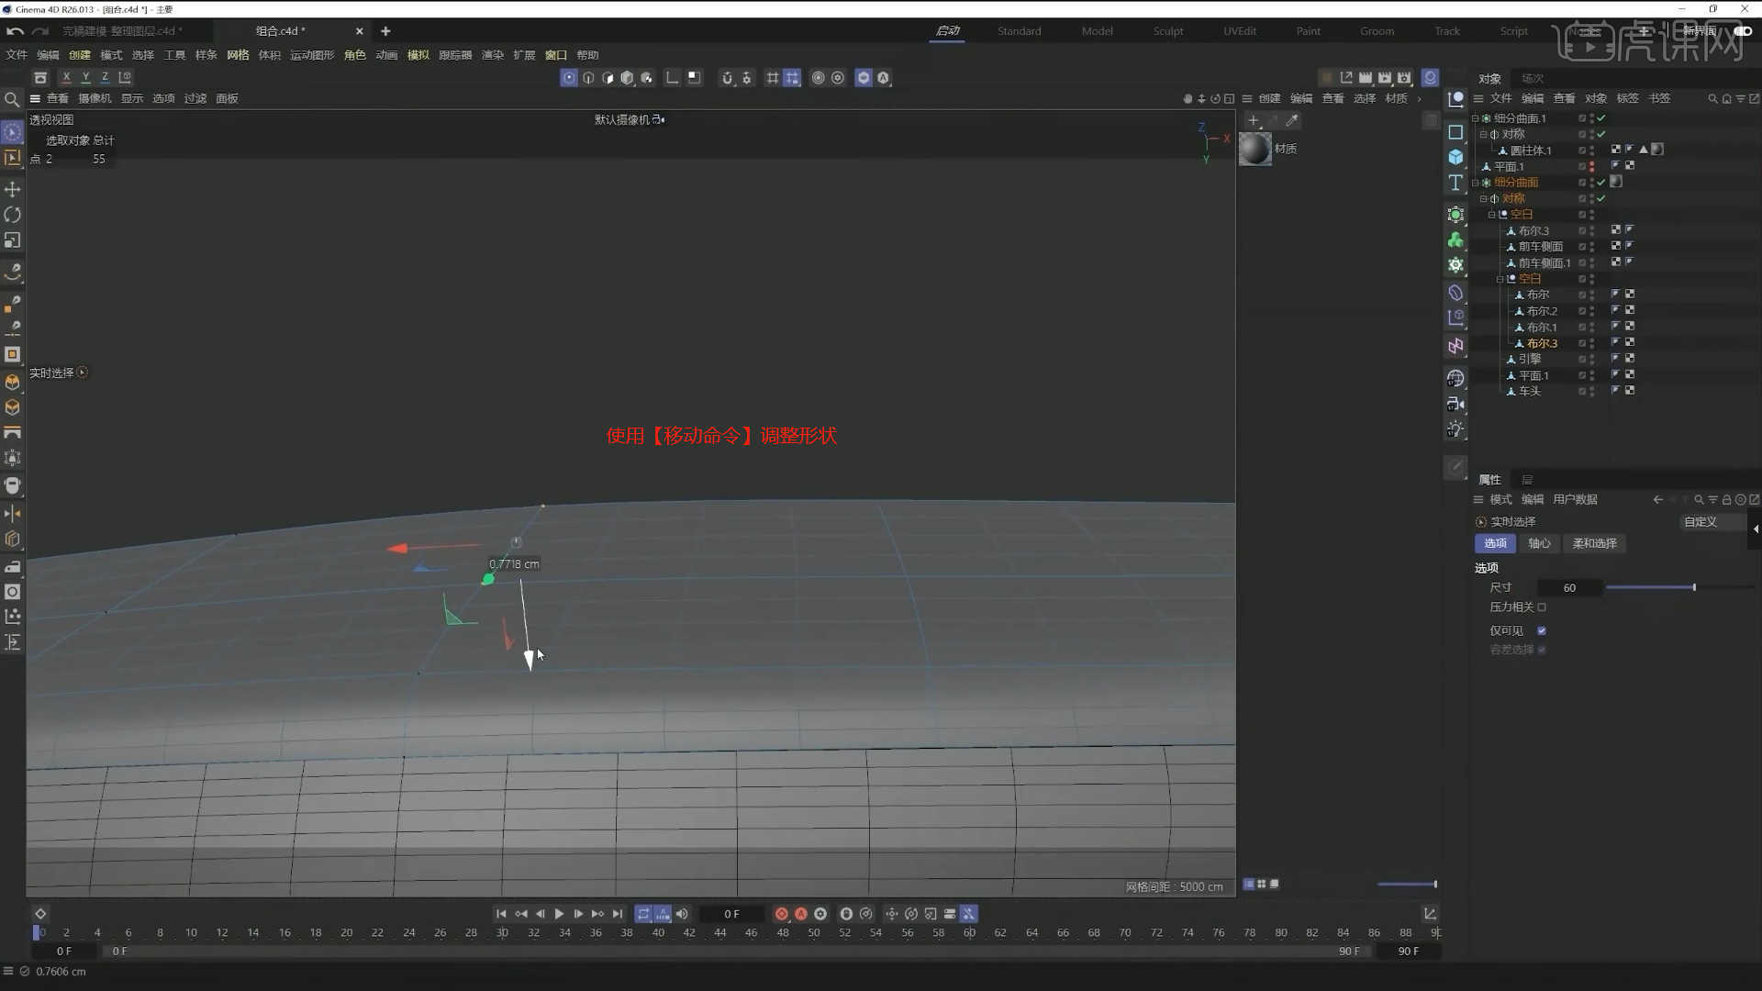
Task: Toggle enable checkmark for 细分曲面.1
Action: click(x=1601, y=118)
